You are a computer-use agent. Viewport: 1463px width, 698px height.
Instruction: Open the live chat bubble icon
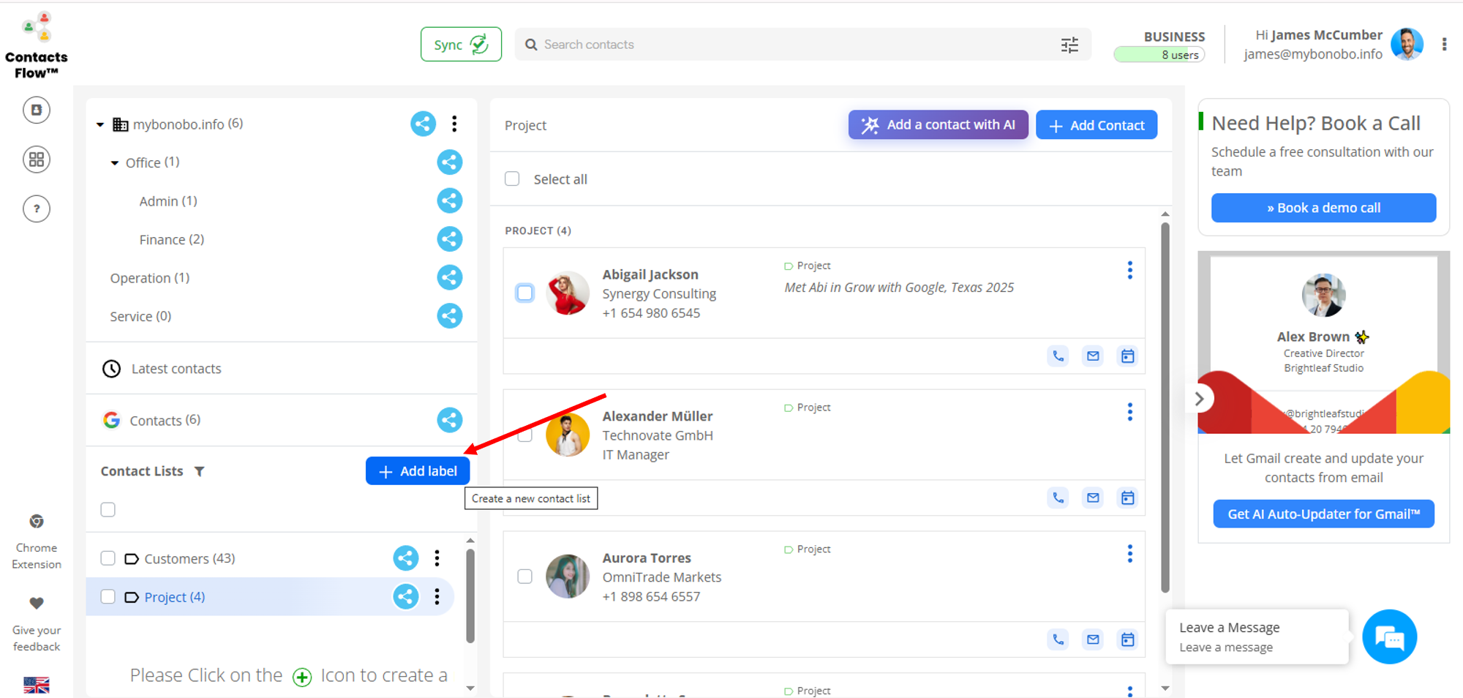1389,637
